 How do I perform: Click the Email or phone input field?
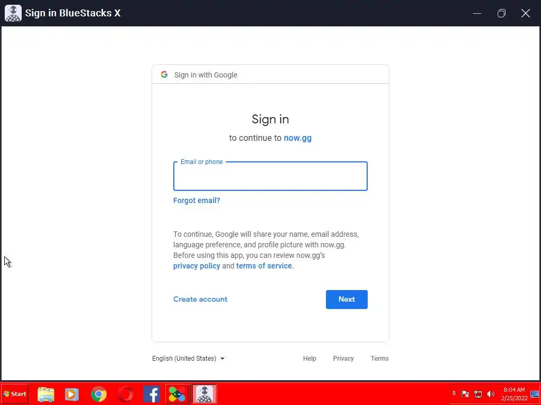tap(270, 176)
